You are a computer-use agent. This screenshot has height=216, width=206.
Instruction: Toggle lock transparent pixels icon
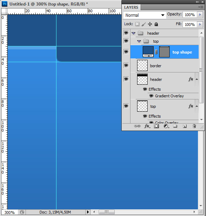137,24
